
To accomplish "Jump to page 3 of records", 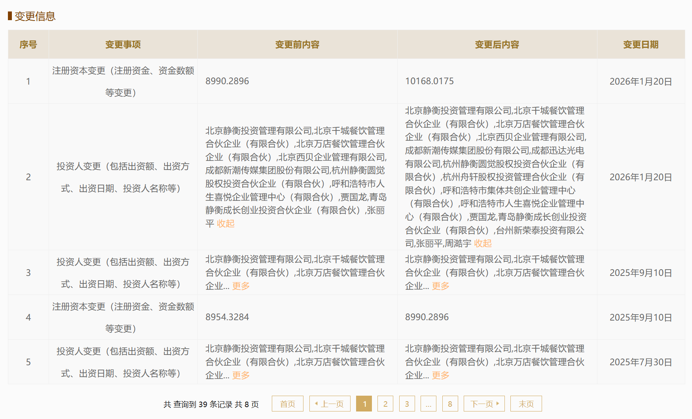I will click(x=407, y=404).
